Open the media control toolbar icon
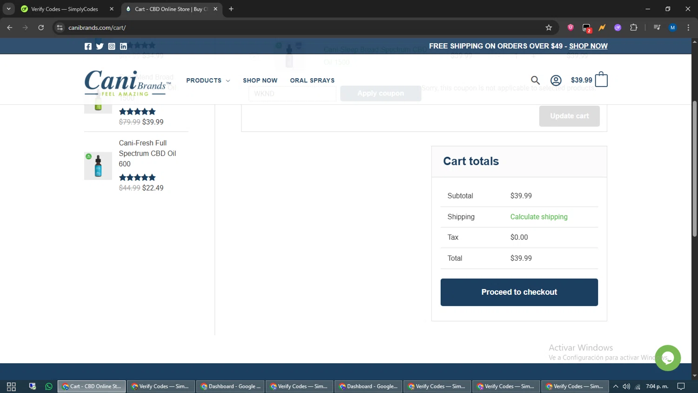The width and height of the screenshot is (698, 393). click(x=657, y=27)
